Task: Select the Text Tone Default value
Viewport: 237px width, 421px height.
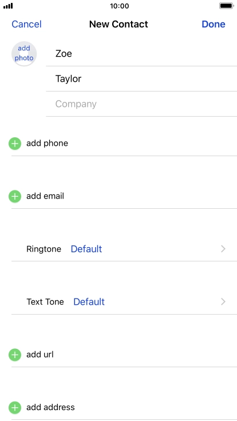Action: [x=89, y=302]
